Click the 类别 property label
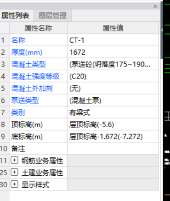The image size is (170, 201). click(18, 112)
